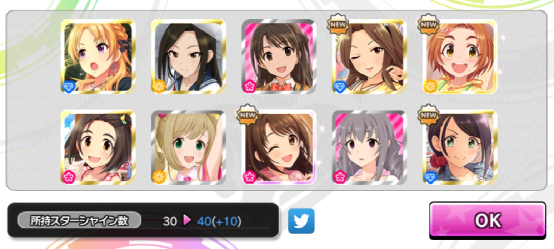Image resolution: width=554 pixels, height=249 pixels.
Task: Tap the Twitter share icon
Action: [301, 221]
